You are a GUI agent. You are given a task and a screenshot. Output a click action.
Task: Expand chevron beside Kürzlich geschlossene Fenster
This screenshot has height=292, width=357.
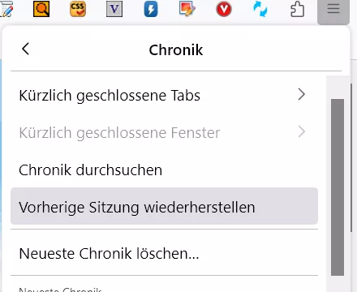[x=302, y=132]
